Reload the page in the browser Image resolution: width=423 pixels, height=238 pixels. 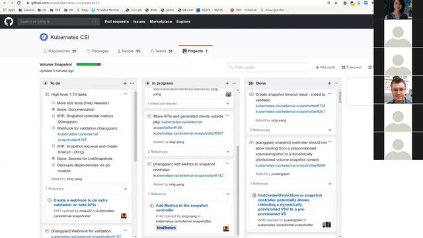(x=19, y=3)
